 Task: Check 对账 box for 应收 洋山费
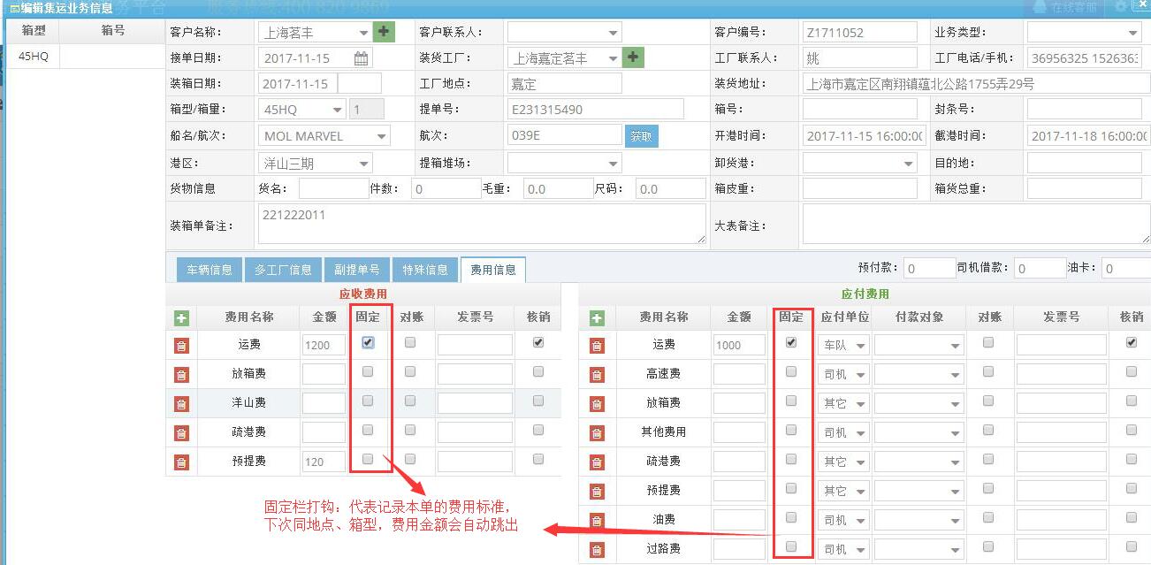coord(409,401)
